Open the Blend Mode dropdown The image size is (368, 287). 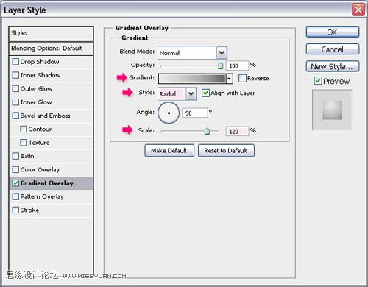pos(193,52)
